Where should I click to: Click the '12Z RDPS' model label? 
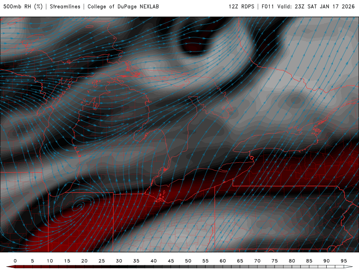click(241, 7)
